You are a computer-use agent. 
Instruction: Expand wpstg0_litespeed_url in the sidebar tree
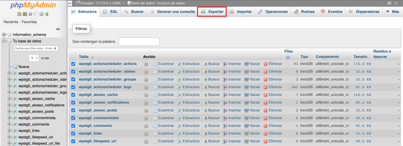10,137
